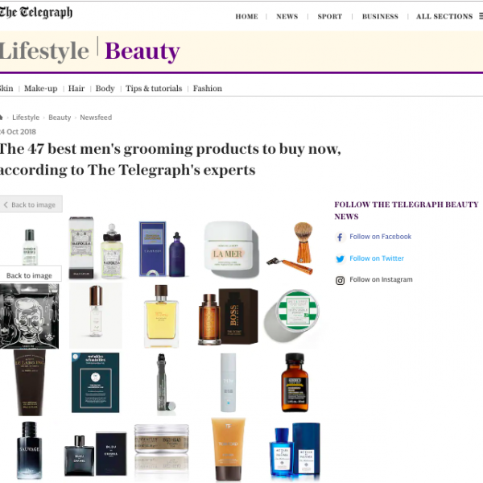Open the Dior Sauvage bottle thumbnail
The image size is (483, 483).
tap(29, 450)
